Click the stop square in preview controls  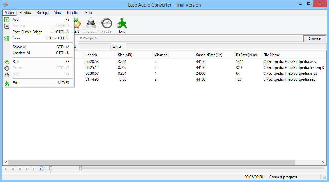20,169
